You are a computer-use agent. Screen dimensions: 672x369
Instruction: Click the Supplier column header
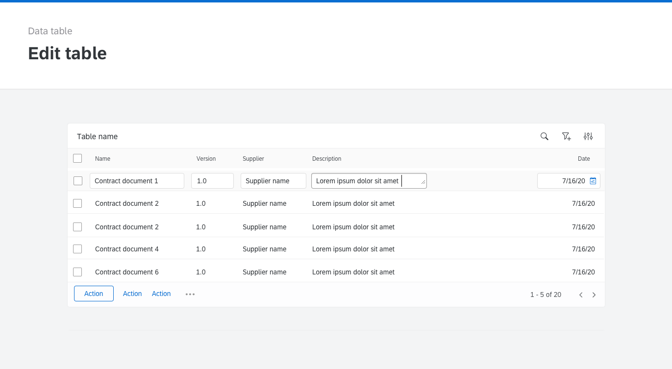point(253,159)
